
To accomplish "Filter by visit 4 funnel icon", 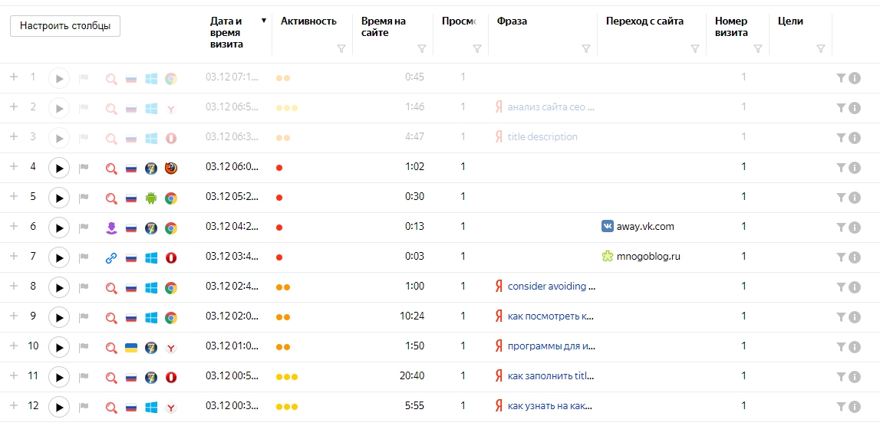I will coord(841,167).
